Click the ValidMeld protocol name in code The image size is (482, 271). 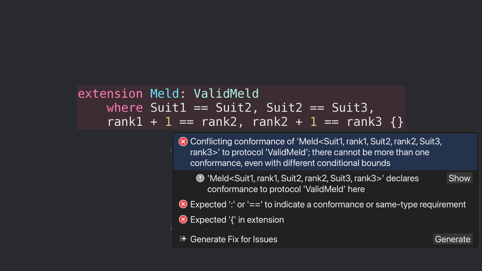coord(226,94)
